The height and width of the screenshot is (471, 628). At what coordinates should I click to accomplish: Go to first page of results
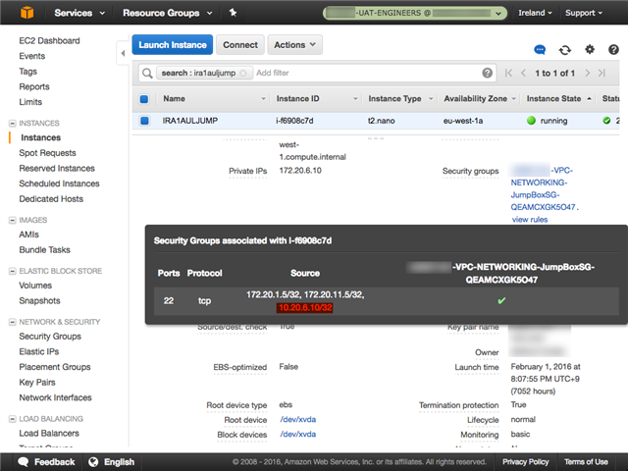pyautogui.click(x=508, y=73)
